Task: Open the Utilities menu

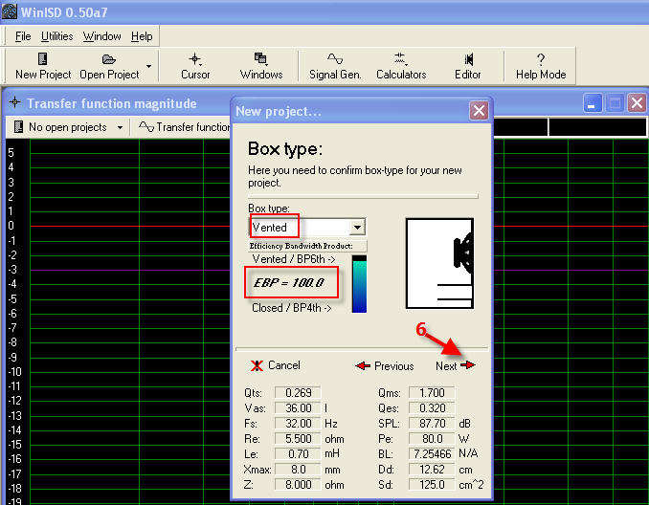Action: [x=57, y=36]
